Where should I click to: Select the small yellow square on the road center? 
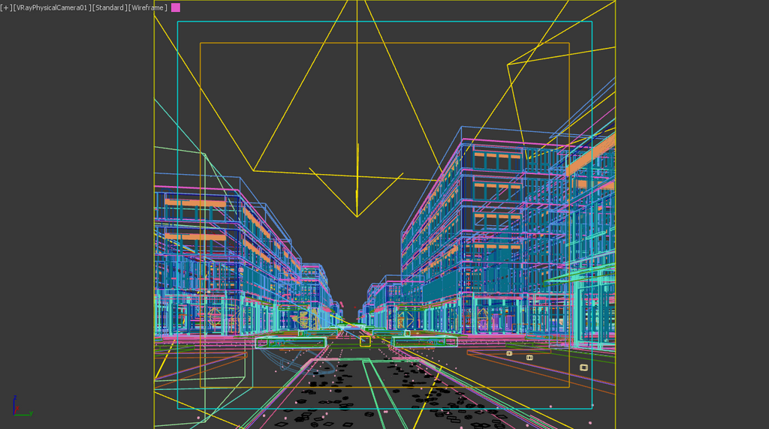coord(365,342)
